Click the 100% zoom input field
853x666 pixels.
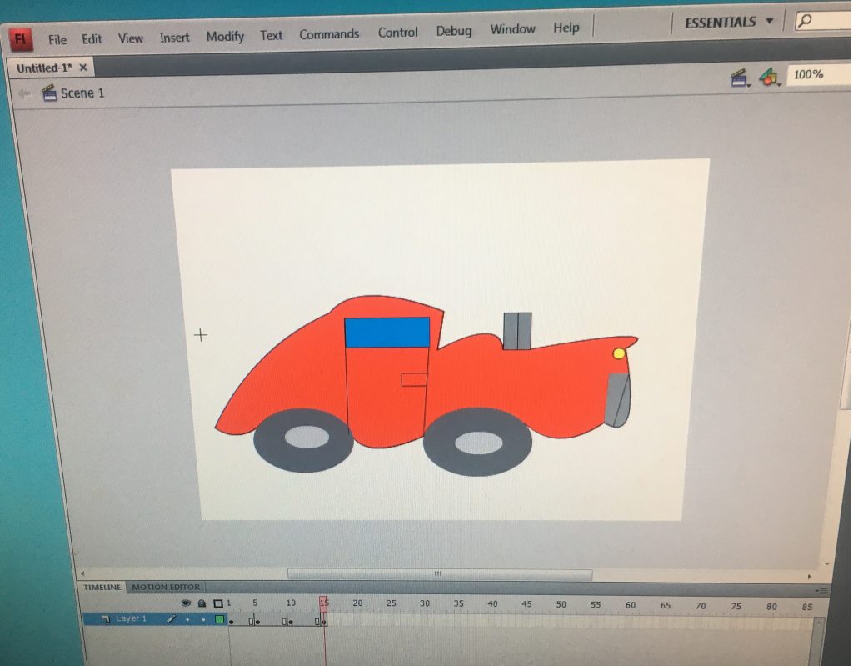(815, 75)
